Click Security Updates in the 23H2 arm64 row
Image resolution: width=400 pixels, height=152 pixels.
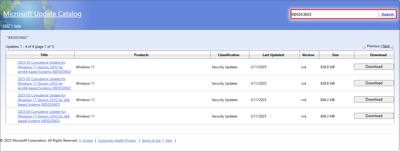[225, 83]
